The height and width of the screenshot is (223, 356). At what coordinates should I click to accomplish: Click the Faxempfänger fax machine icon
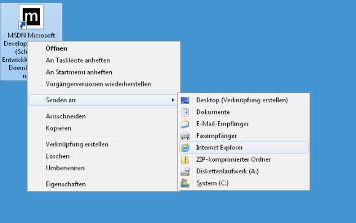(x=185, y=136)
